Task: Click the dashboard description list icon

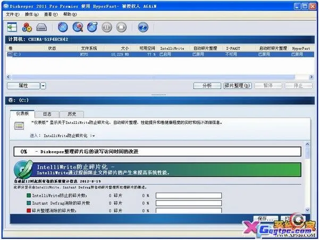Action: [x=19, y=126]
